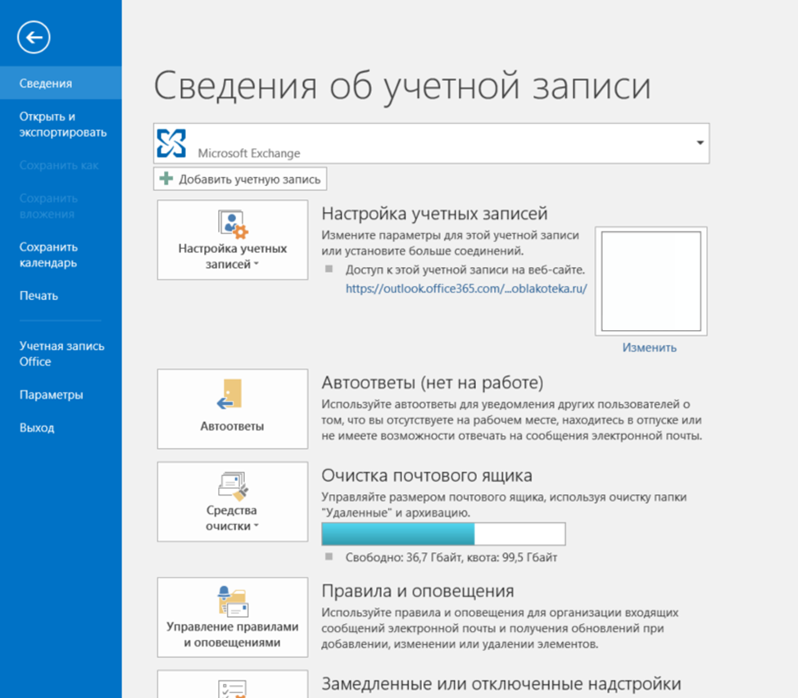Open Открыть и экспортировать menu item
This screenshot has height=698, width=798.
[62, 124]
